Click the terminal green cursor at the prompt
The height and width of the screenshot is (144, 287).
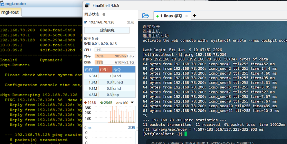click(x=185, y=134)
